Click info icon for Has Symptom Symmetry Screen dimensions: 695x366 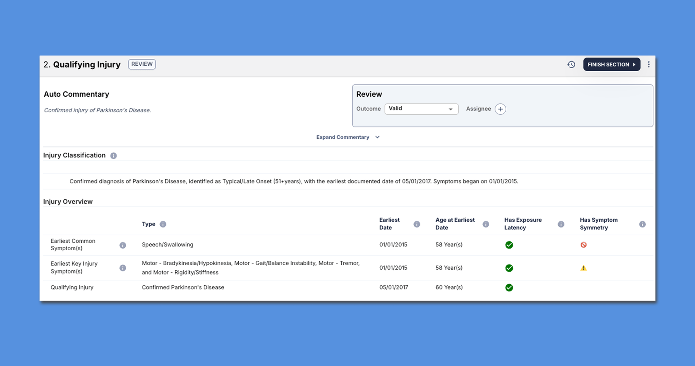642,224
